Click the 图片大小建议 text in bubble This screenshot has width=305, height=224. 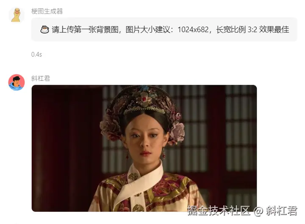(x=148, y=30)
